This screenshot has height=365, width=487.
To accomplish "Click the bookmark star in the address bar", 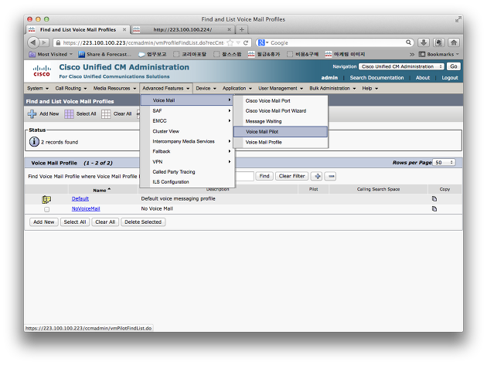I will coord(230,42).
